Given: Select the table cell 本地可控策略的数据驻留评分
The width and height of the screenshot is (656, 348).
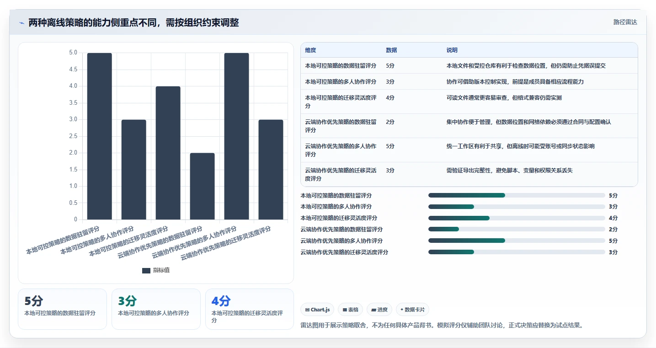Looking at the screenshot, I should pos(341,66).
